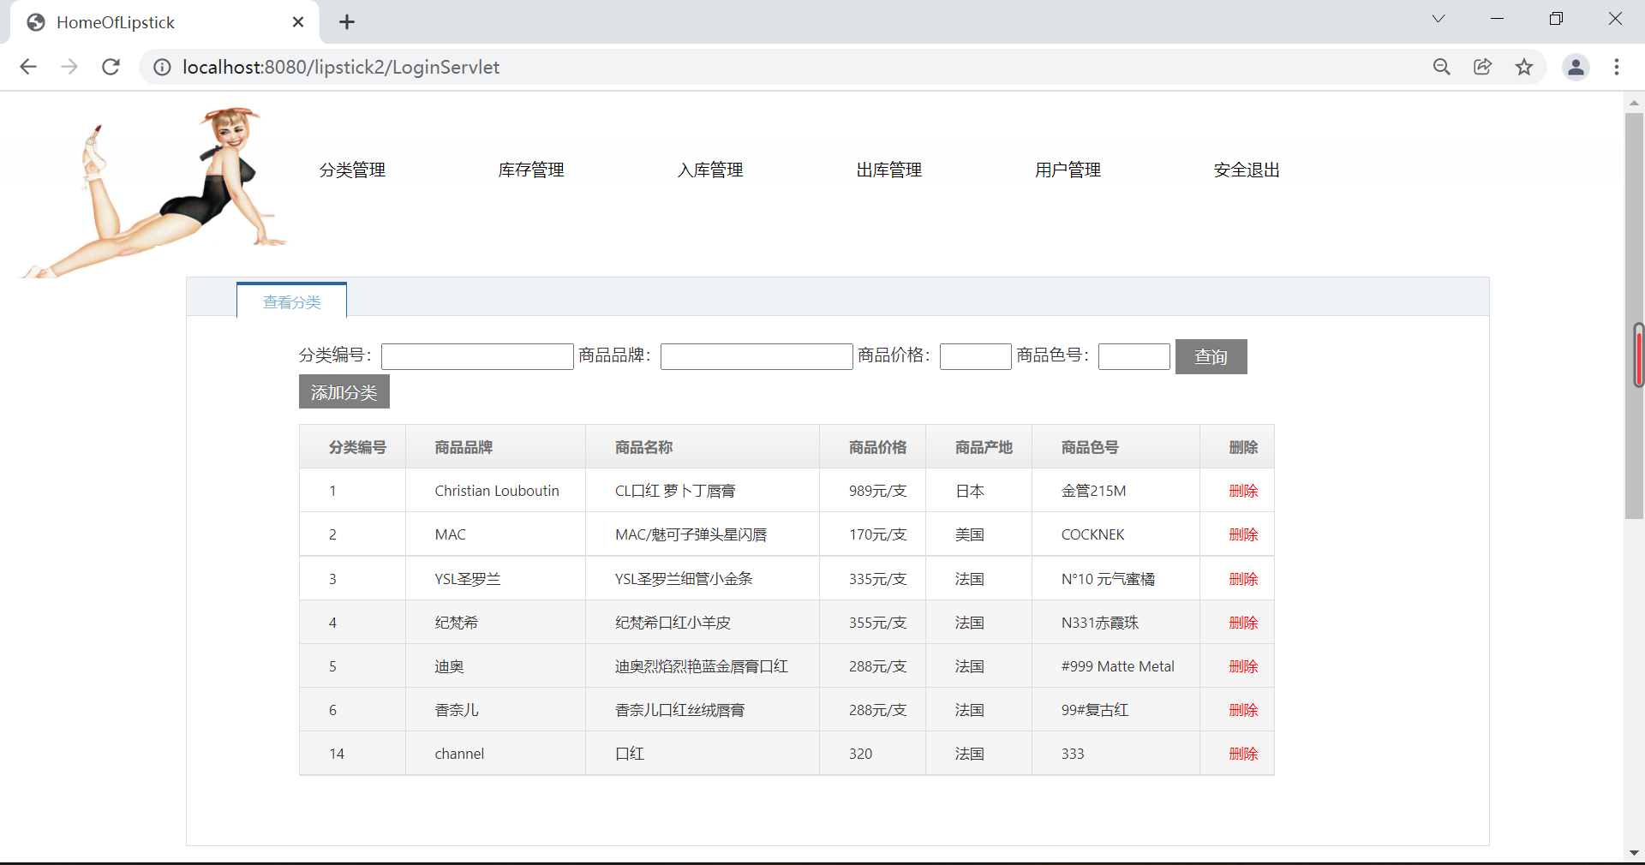Click the browser forward arrow
1645x865 pixels.
click(69, 67)
